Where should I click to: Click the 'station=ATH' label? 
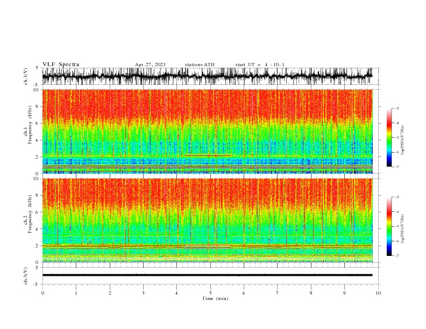tap(200, 65)
